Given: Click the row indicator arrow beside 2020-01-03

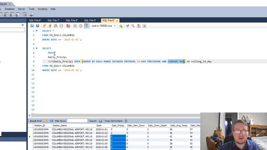Looking at the screenshot, I should point(30,137).
